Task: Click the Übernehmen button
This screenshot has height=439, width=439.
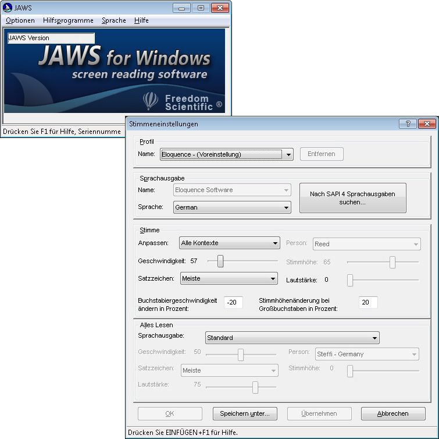Action: 319,413
